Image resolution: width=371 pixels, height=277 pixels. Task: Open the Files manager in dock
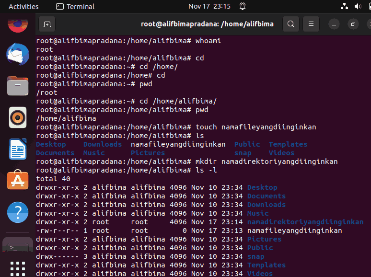pos(18,86)
